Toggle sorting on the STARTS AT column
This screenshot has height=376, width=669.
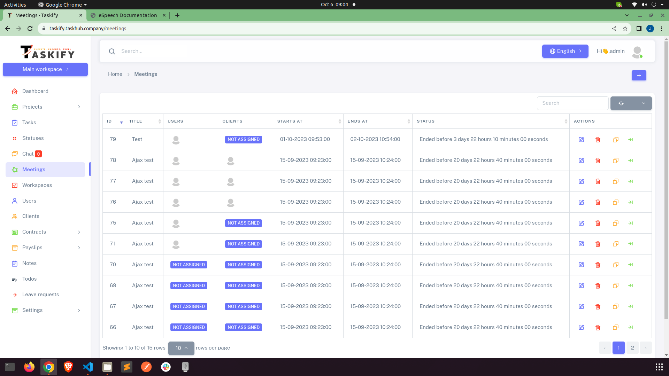point(340,121)
